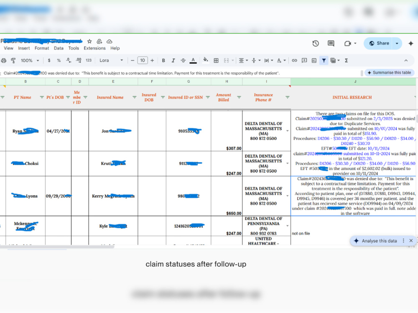Activate the paint format tool

(13, 61)
